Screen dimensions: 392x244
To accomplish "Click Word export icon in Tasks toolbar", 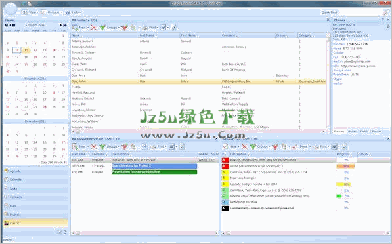I will coord(334,146).
